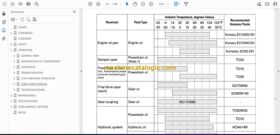This screenshot has height=135, width=280.
Task: Open the SPECIFICATIONS bookmark
Action: coord(28,101)
